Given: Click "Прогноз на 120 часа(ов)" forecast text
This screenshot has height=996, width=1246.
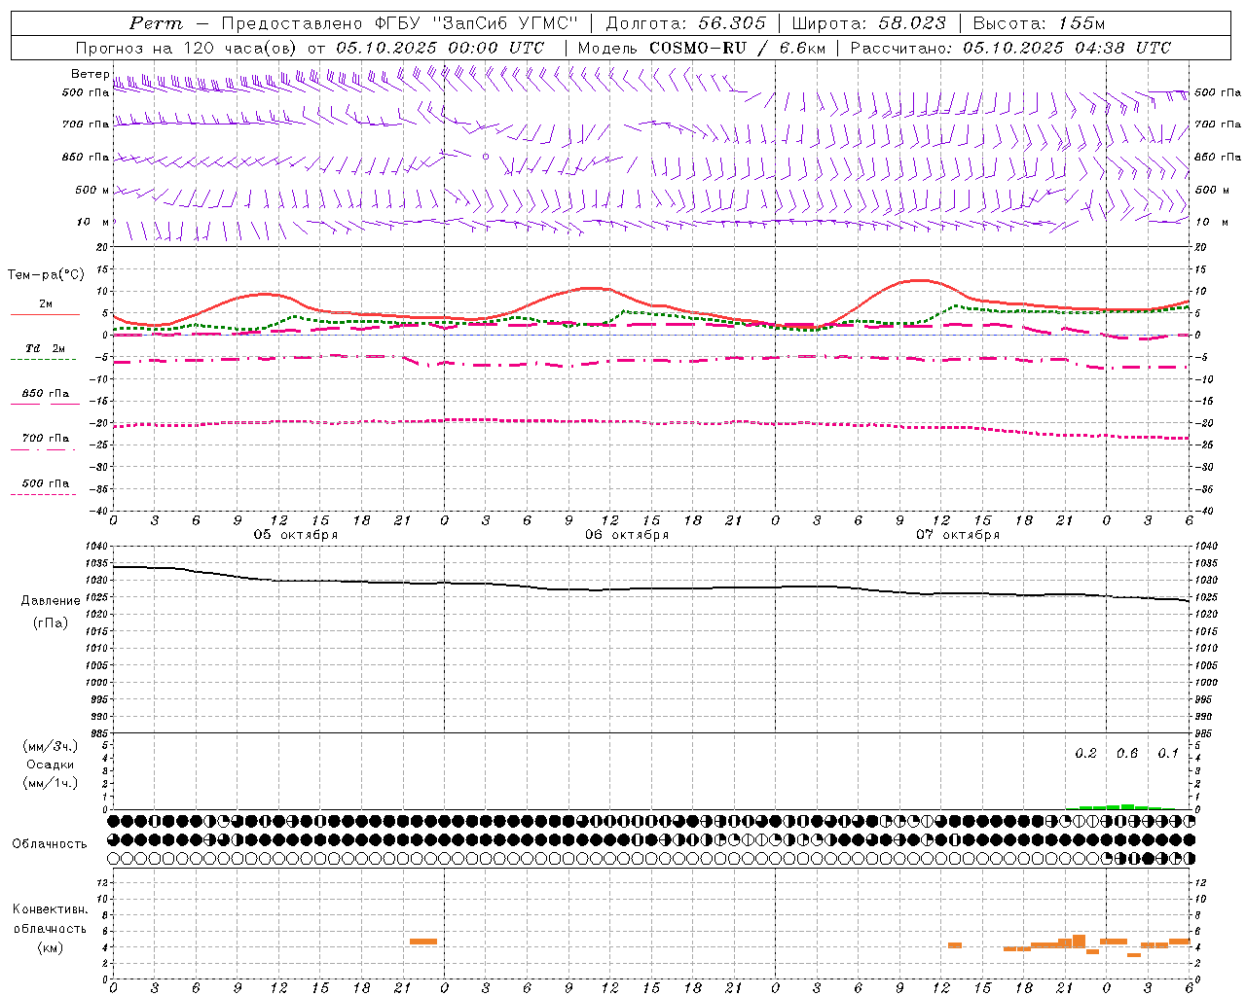Looking at the screenshot, I should pos(188,48).
